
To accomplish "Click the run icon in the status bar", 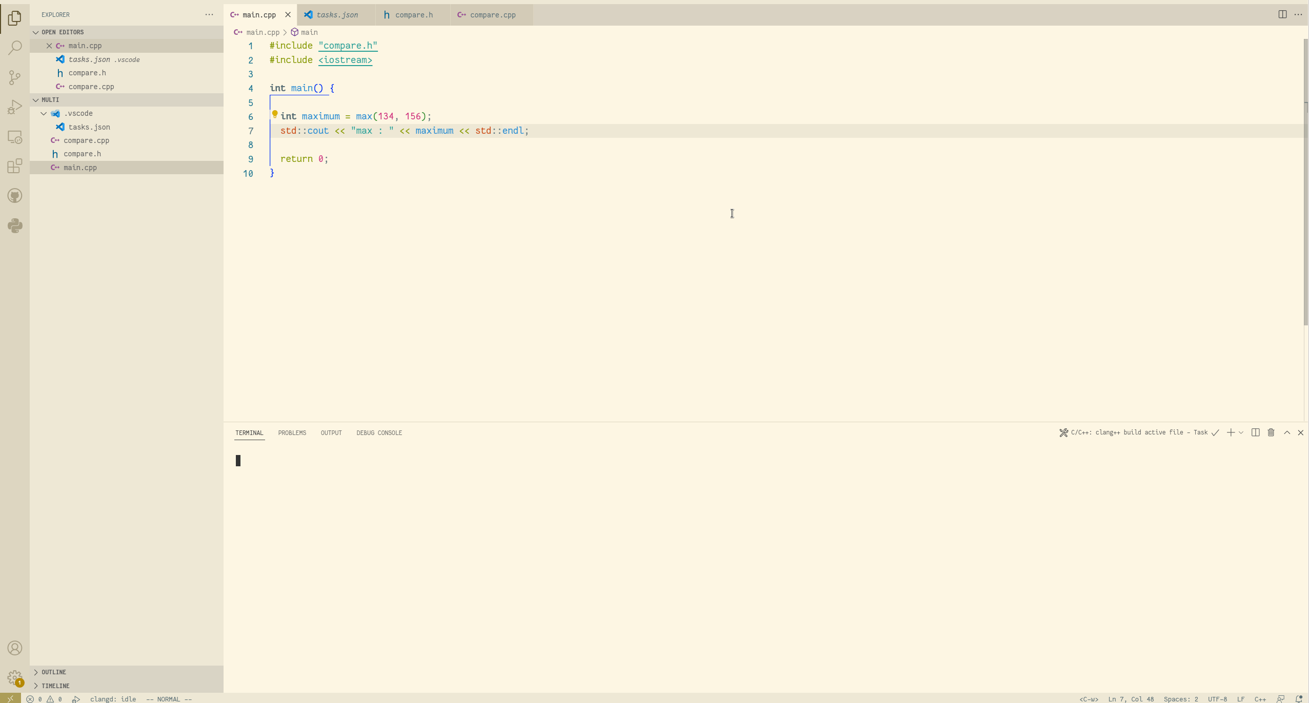I will tap(76, 699).
